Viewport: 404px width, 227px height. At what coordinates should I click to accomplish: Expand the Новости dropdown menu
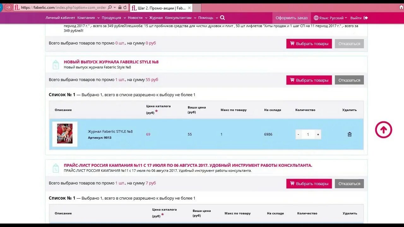[137, 18]
